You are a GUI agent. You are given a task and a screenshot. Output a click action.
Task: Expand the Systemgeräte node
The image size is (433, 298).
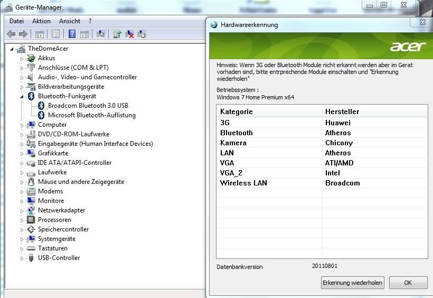click(22, 239)
